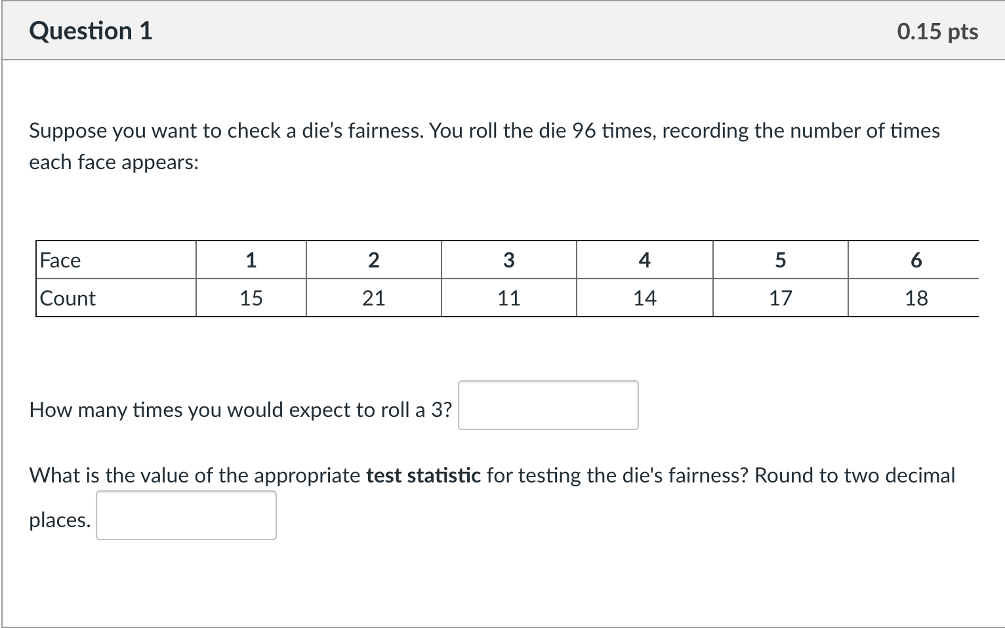This screenshot has height=628, width=1005.
Task: Select the Count row header cell
Action: point(116,298)
